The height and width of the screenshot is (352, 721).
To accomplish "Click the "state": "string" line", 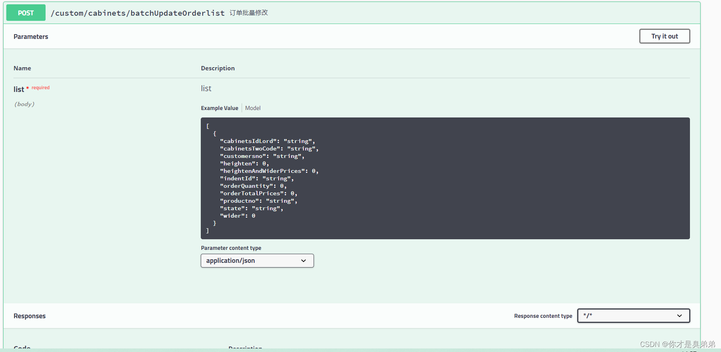I will tap(251, 208).
